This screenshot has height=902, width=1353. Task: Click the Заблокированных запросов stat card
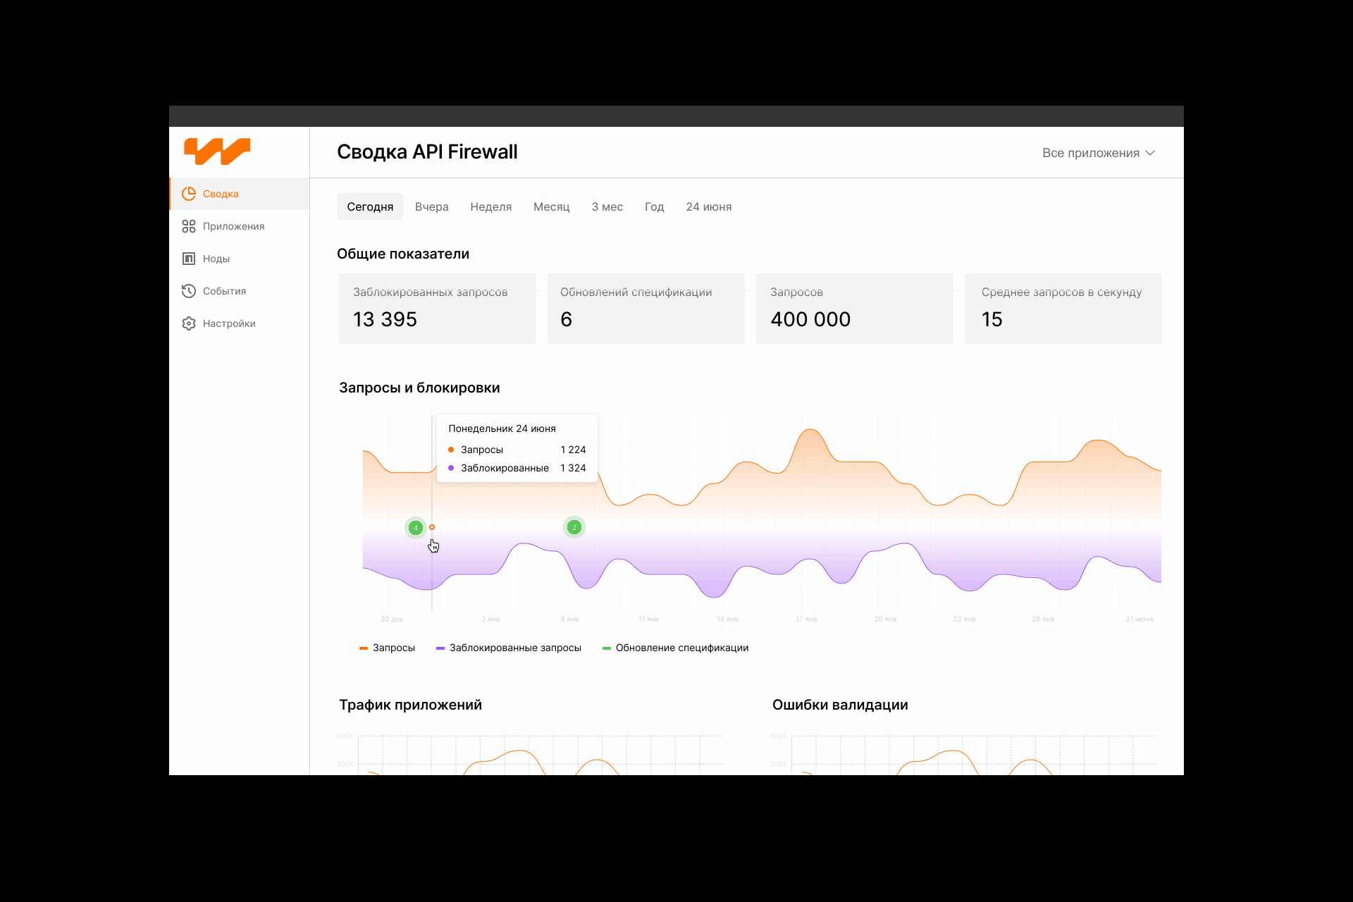pos(437,309)
